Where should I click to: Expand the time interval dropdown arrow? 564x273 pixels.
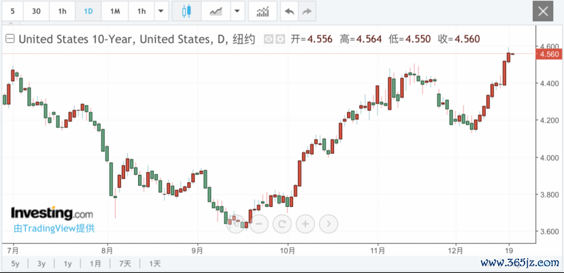pos(161,12)
